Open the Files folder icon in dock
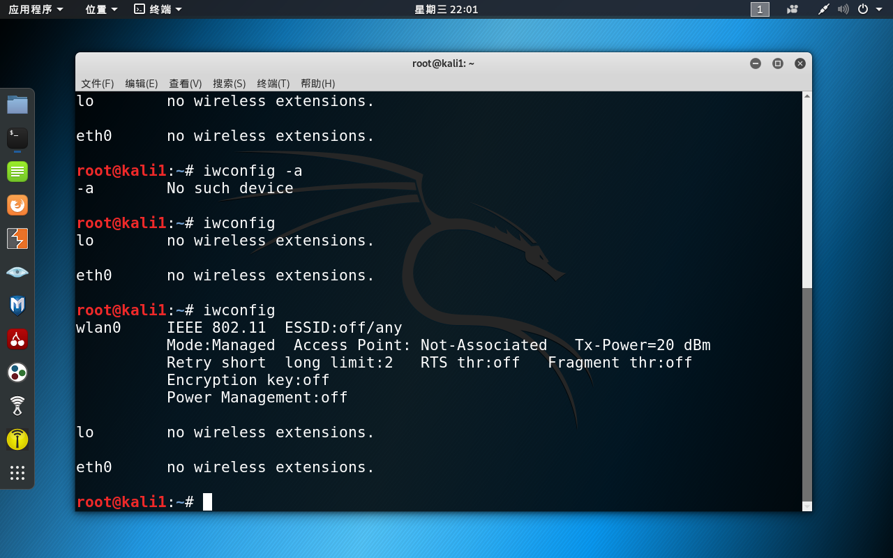The height and width of the screenshot is (558, 893). (17, 105)
